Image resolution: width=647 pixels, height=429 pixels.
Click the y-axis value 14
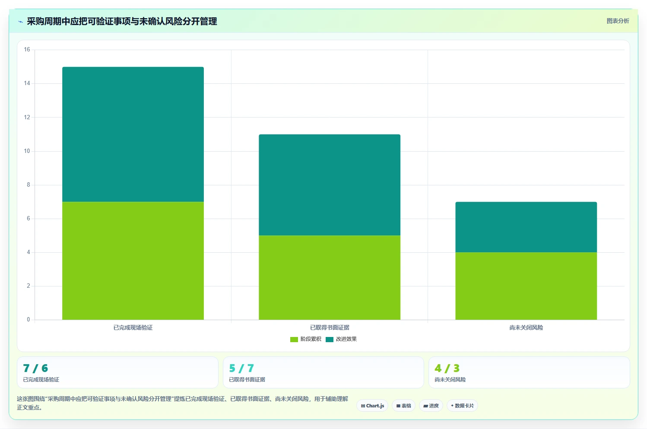[27, 83]
